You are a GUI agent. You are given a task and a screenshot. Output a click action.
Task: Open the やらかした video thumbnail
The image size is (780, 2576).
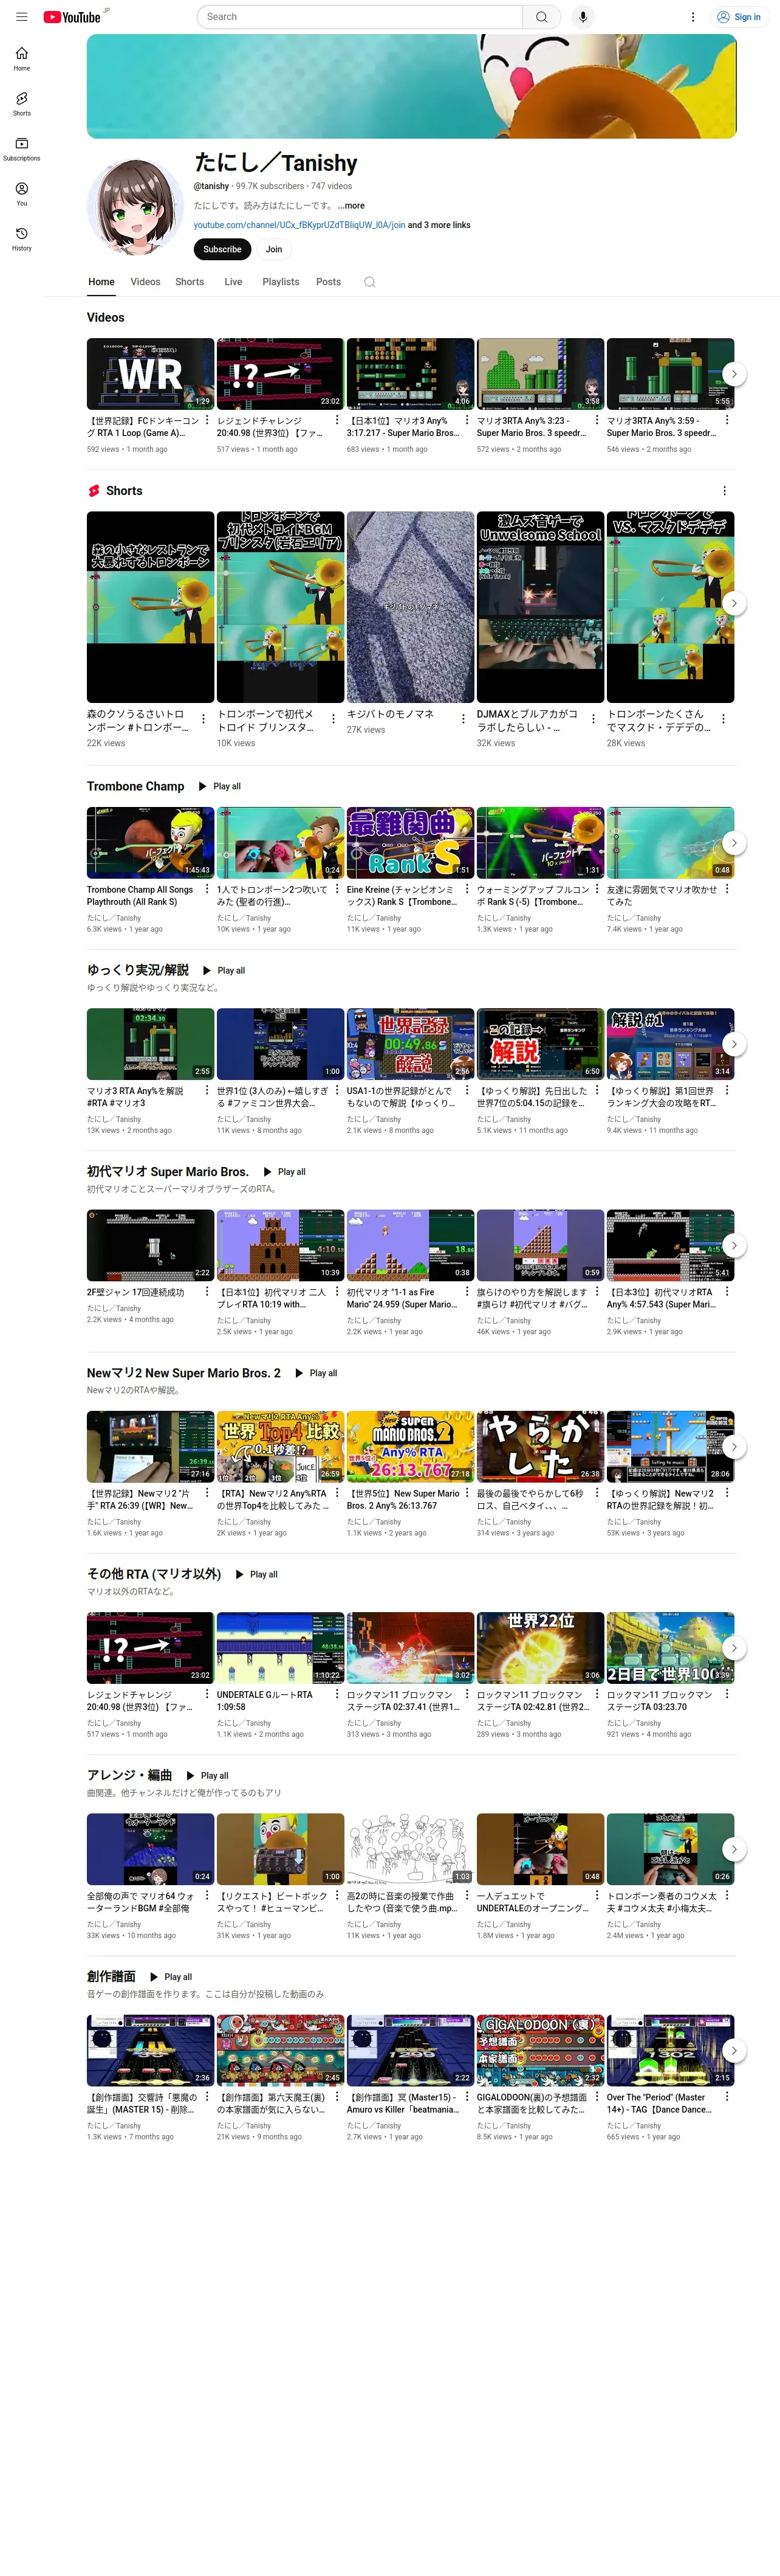pos(540,1447)
